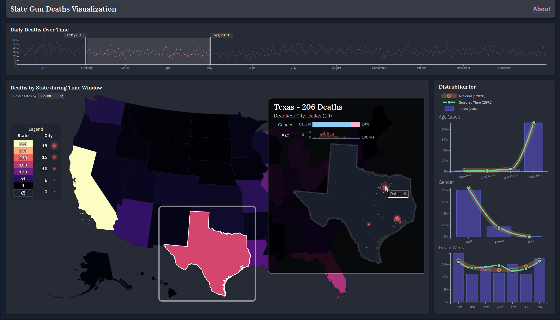Screen dimensions: 560x320
Task: Click the 'Deadliest City: Dallas (19)' text
Action: click(x=303, y=116)
